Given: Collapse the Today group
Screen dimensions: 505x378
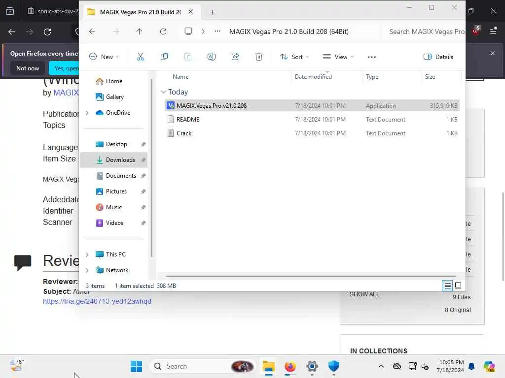Looking at the screenshot, I should tap(163, 92).
